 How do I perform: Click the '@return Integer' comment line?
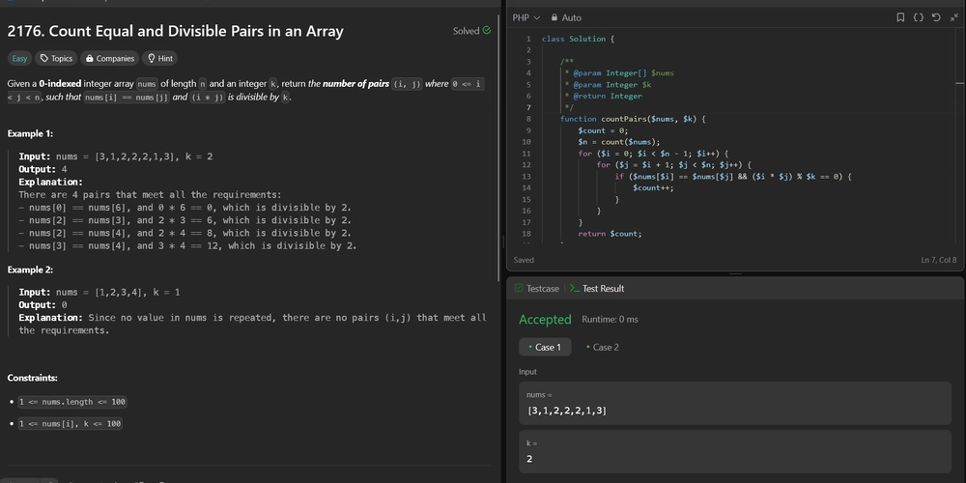pos(603,96)
